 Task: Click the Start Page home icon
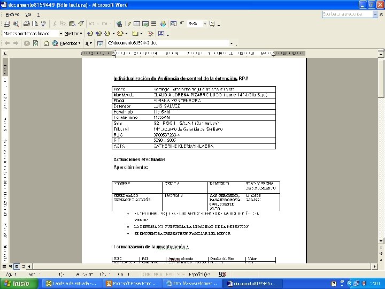(46, 43)
